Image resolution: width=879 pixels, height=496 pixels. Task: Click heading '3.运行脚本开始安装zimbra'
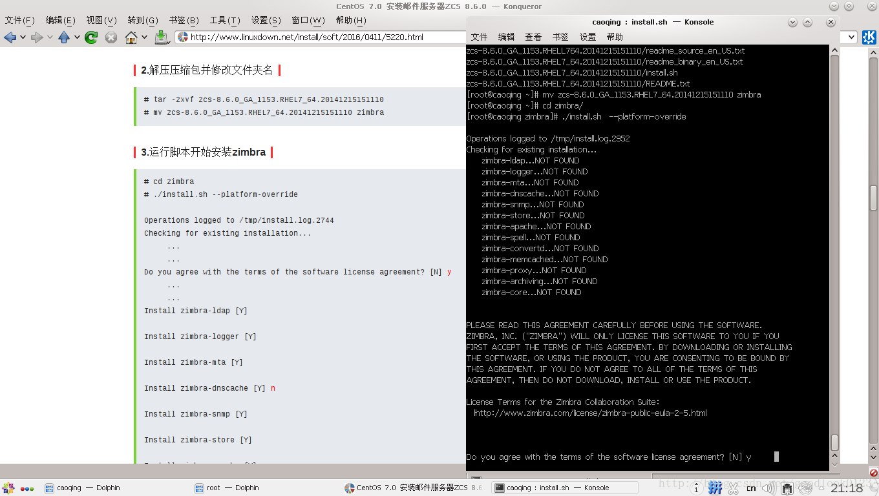pos(204,152)
